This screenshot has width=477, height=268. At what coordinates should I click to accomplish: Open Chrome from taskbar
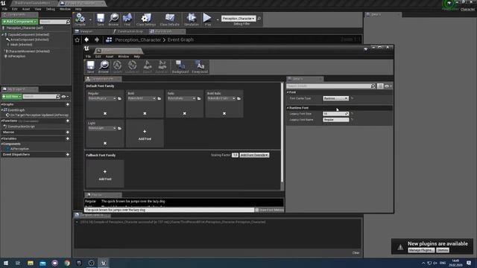coord(67,263)
